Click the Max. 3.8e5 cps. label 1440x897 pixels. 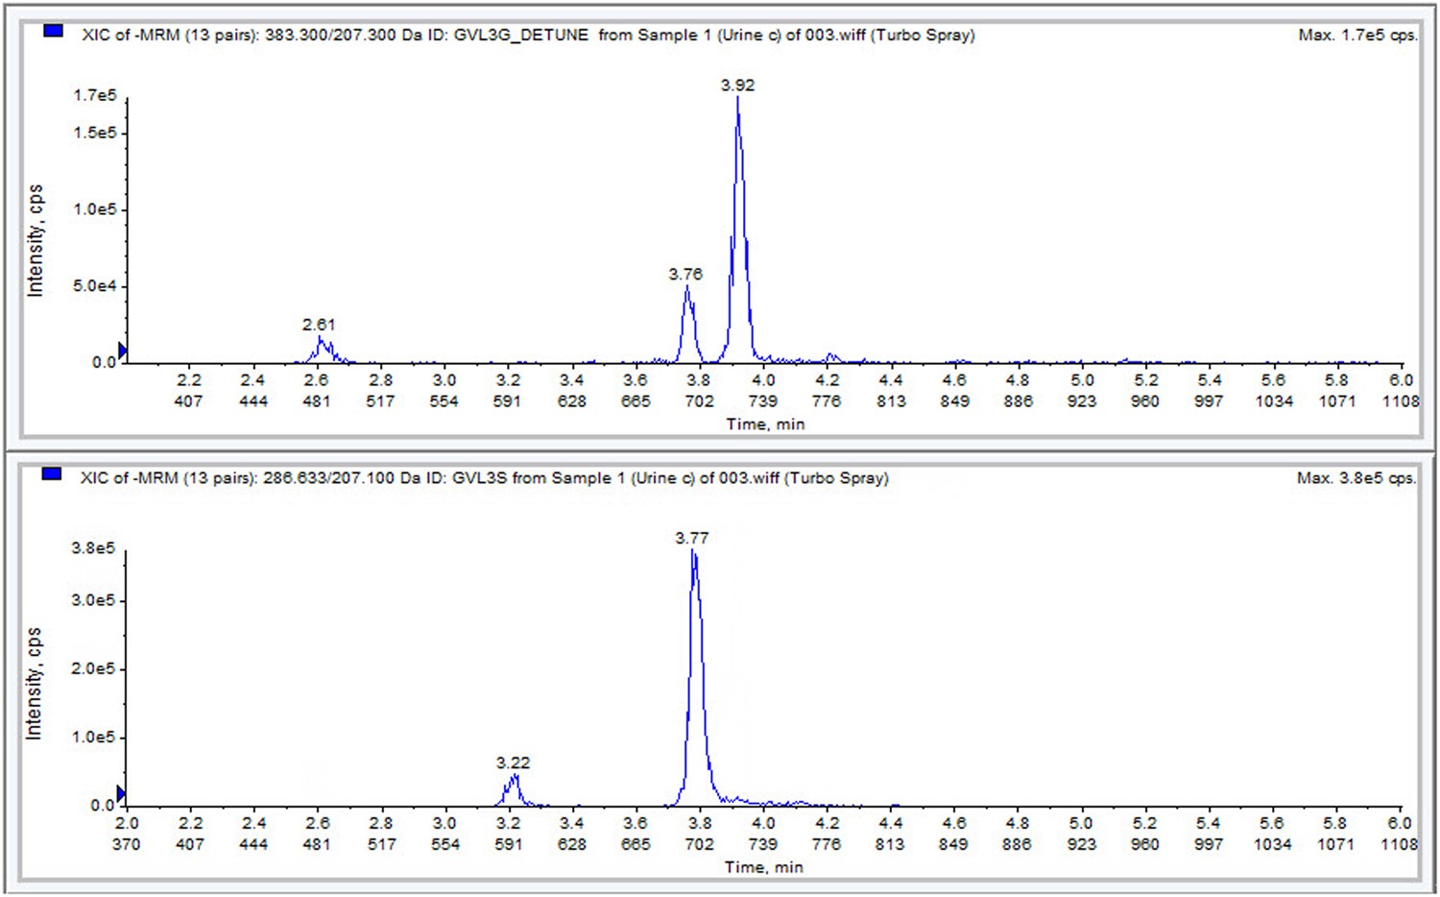1356,478
